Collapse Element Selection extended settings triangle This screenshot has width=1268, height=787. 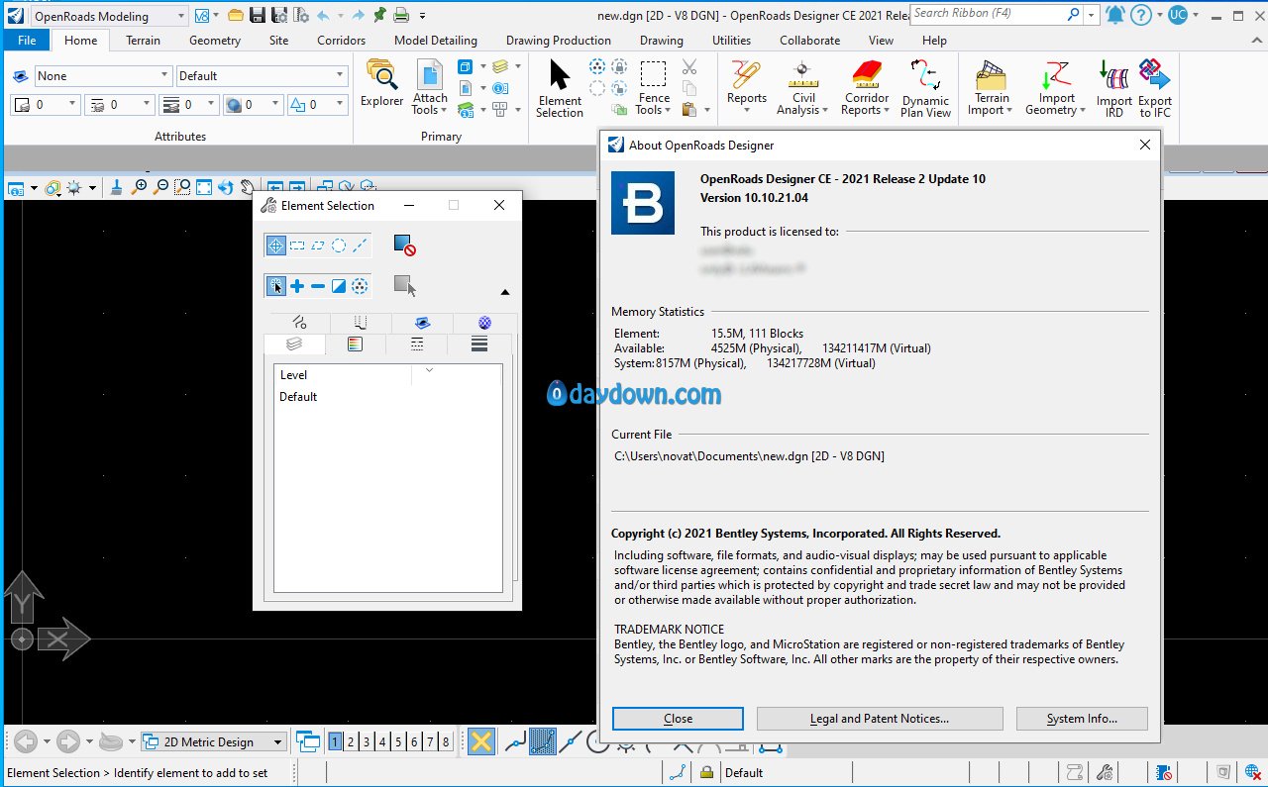pyautogui.click(x=504, y=292)
